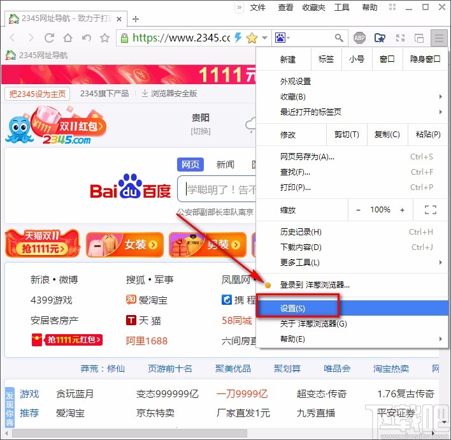Click the bookmark star outline icon
This screenshot has height=440, width=451.
[104, 38]
